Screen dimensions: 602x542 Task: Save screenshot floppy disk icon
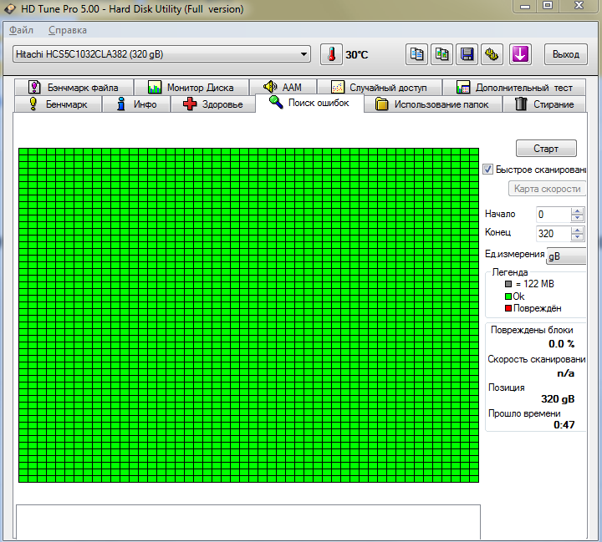(467, 54)
